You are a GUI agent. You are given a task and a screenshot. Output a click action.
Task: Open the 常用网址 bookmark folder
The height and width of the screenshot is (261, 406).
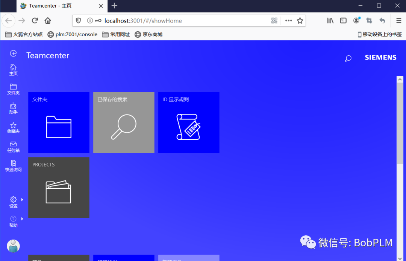click(116, 34)
